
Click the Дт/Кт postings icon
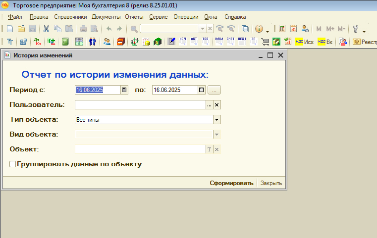[x=38, y=42]
